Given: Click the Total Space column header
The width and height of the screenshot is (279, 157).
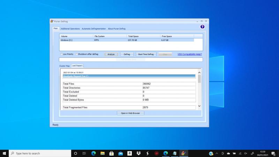Looking at the screenshot, I should click(143, 36).
